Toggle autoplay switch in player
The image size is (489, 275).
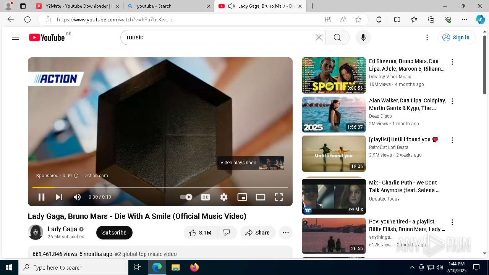pyautogui.click(x=186, y=197)
